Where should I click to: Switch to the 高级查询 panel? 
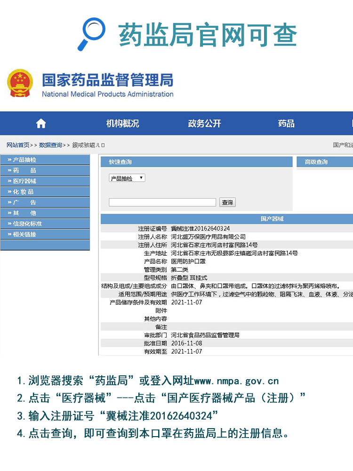pyautogui.click(x=316, y=162)
